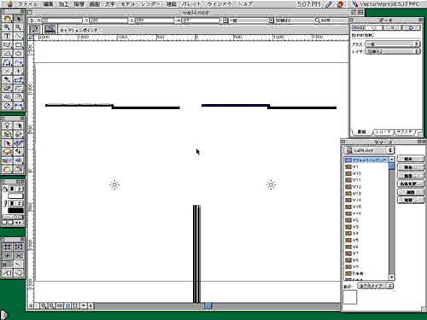Pick the zoom-in magnifier tool
Image resolution: width=427 pixels, height=320 pixels.
(x=7, y=27)
